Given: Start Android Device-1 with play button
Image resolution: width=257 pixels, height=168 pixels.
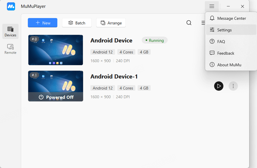Looking at the screenshot, I should click(219, 86).
